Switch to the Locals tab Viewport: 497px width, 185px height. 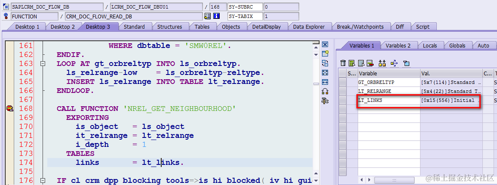pos(430,46)
